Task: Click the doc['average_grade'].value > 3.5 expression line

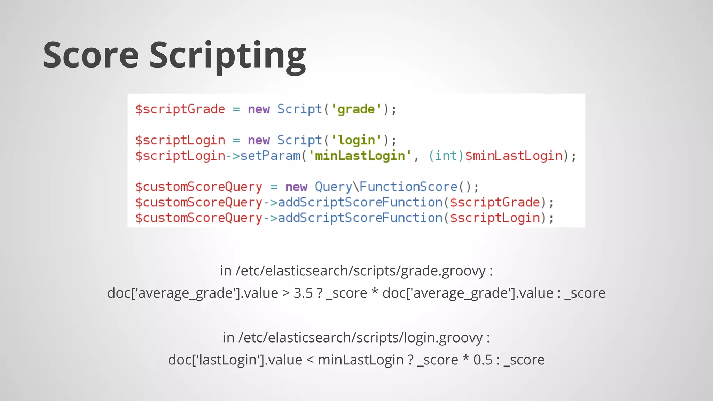Action: 356,293
